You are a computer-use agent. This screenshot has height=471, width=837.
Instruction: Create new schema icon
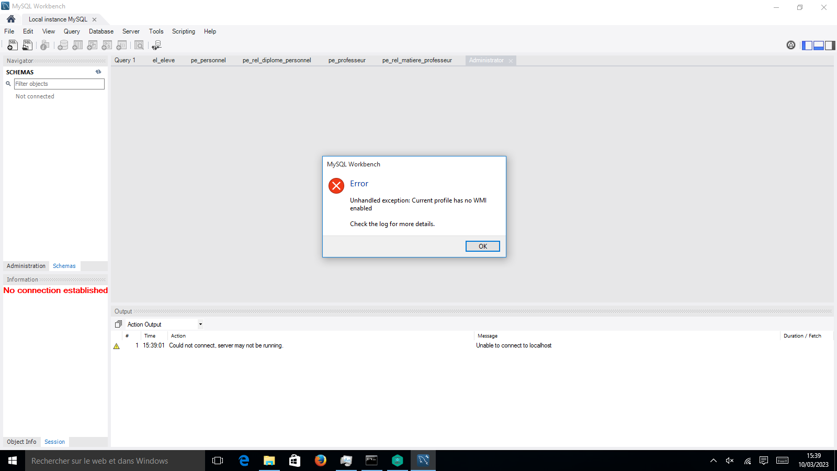63,46
